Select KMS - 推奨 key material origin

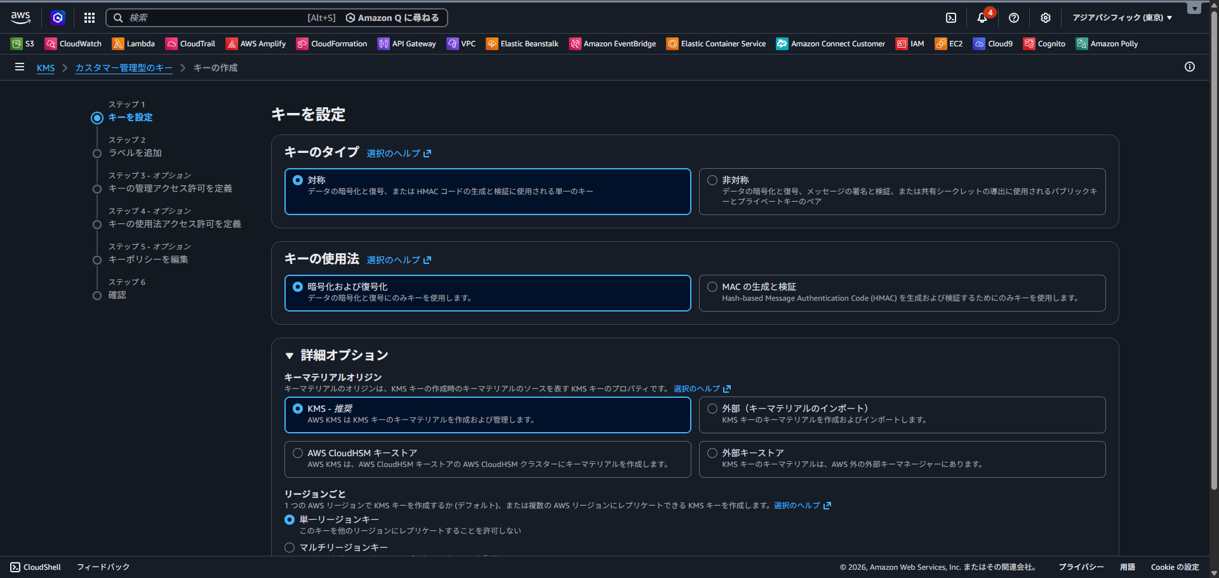[x=488, y=415]
